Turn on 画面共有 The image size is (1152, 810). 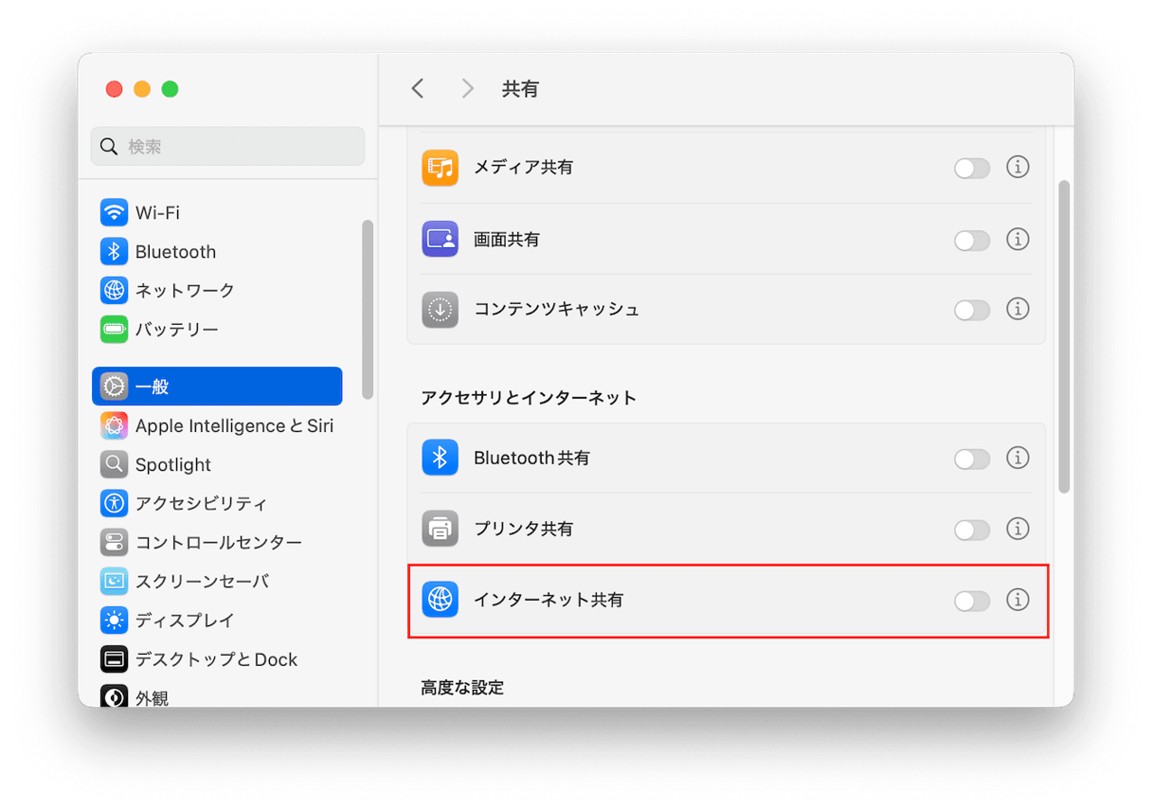pos(971,240)
